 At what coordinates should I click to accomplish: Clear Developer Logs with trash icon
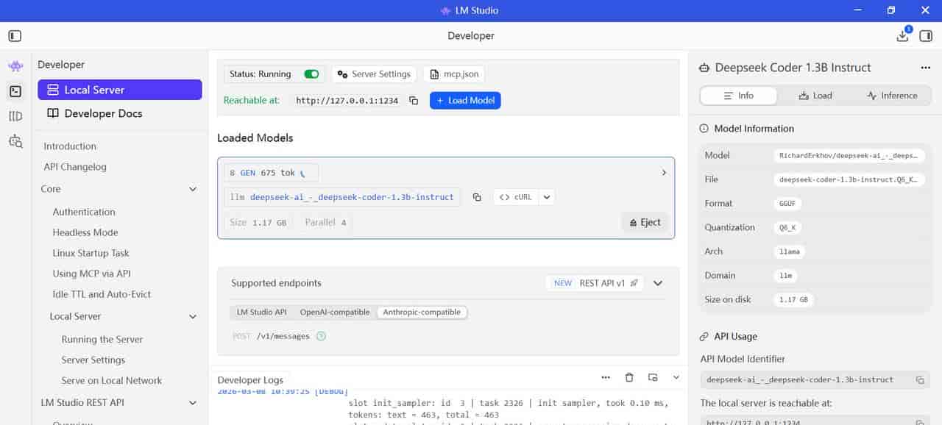click(x=629, y=377)
